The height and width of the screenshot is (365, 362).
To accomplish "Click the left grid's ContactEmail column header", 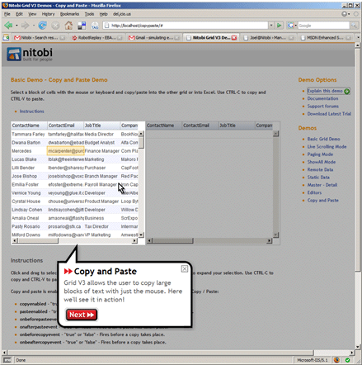I will (65, 126).
